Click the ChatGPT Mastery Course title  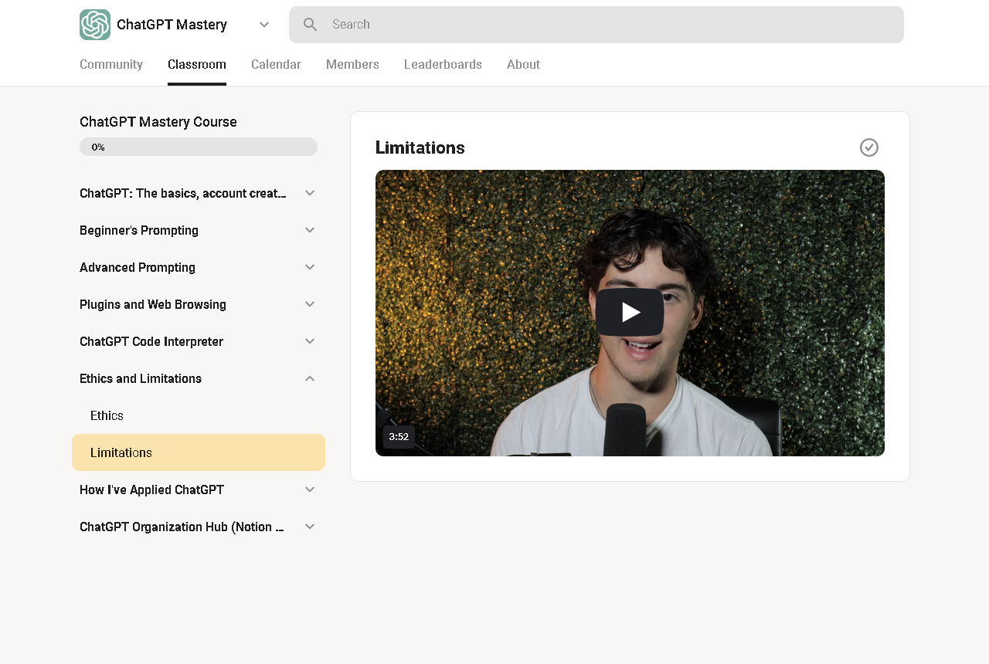(x=158, y=122)
